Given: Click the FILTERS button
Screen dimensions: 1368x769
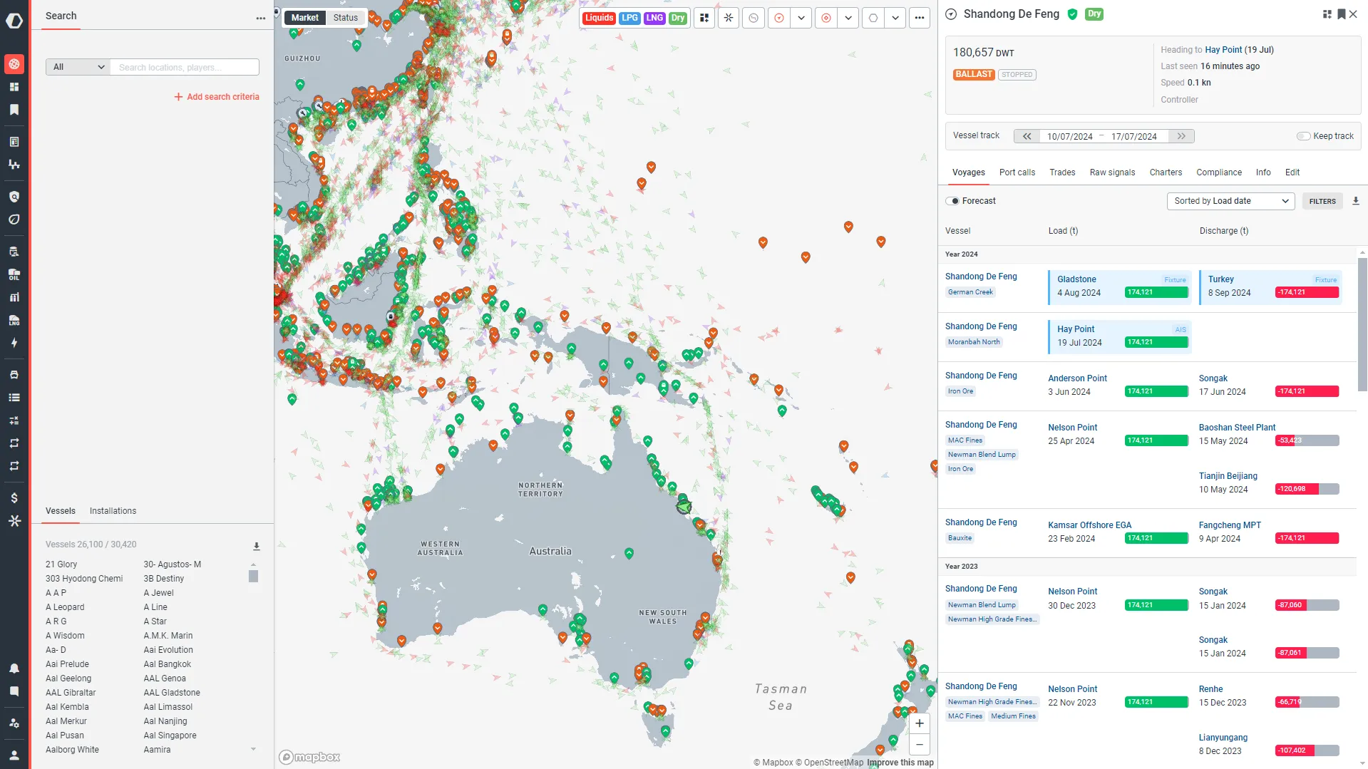Looking at the screenshot, I should [1322, 201].
